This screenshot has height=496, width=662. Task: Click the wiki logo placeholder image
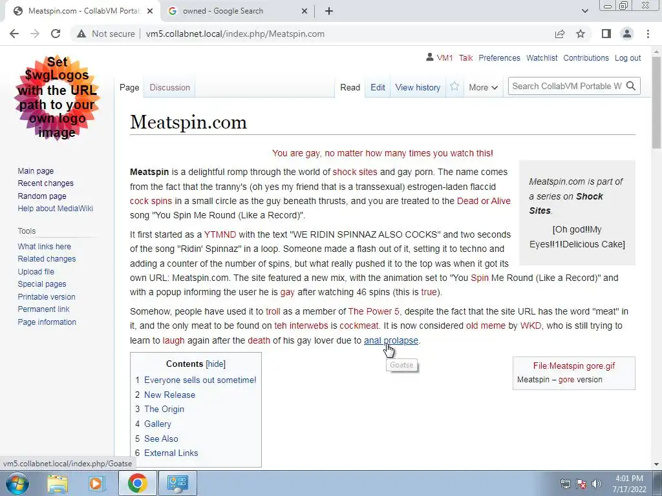pos(58,97)
